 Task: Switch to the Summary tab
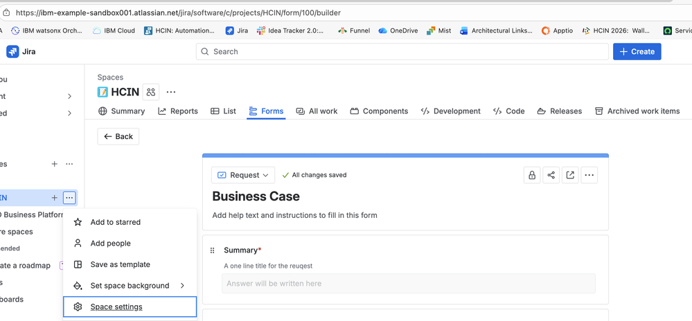click(x=122, y=111)
